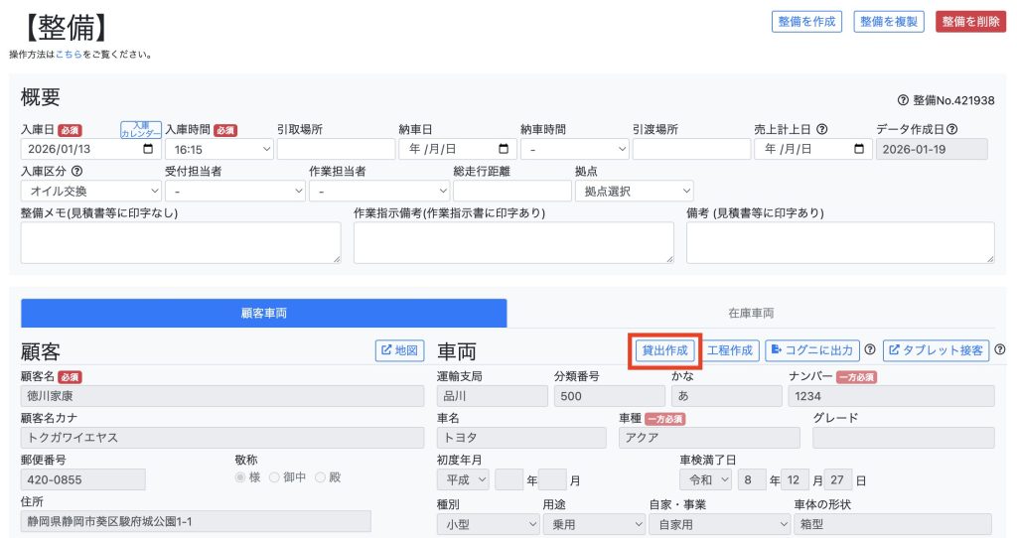Select the 様 honorific radio button
The image size is (1017, 538).
point(239,477)
